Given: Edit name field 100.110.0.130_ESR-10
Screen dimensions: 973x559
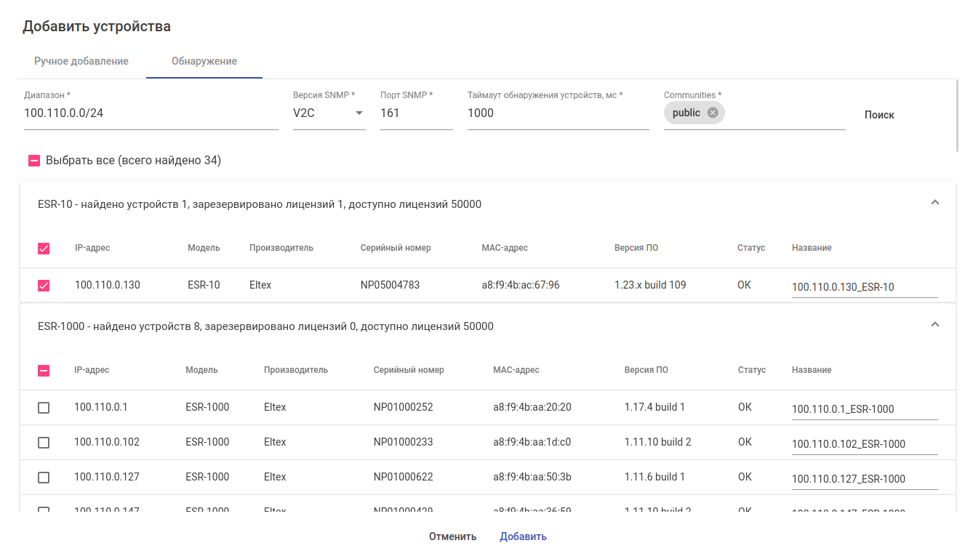Looking at the screenshot, I should [864, 287].
